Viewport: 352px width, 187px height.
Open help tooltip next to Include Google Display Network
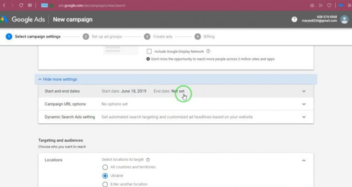(208, 51)
